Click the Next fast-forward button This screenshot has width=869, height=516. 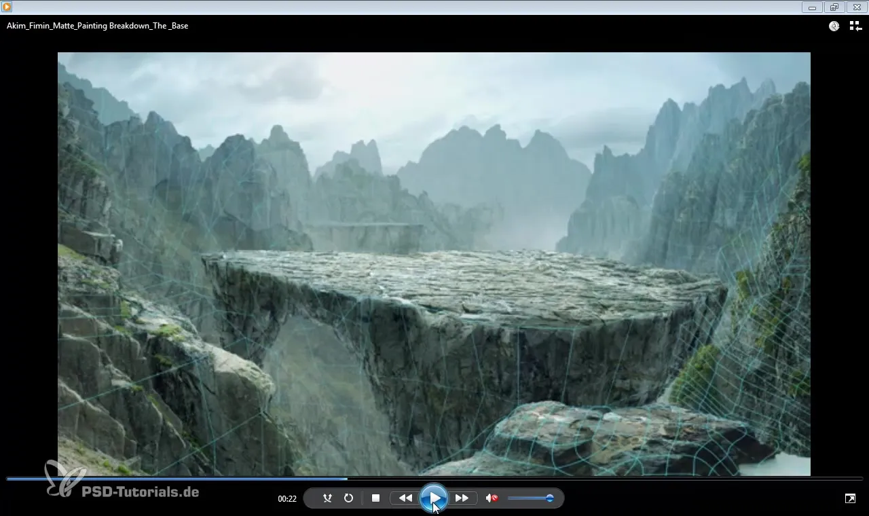462,498
